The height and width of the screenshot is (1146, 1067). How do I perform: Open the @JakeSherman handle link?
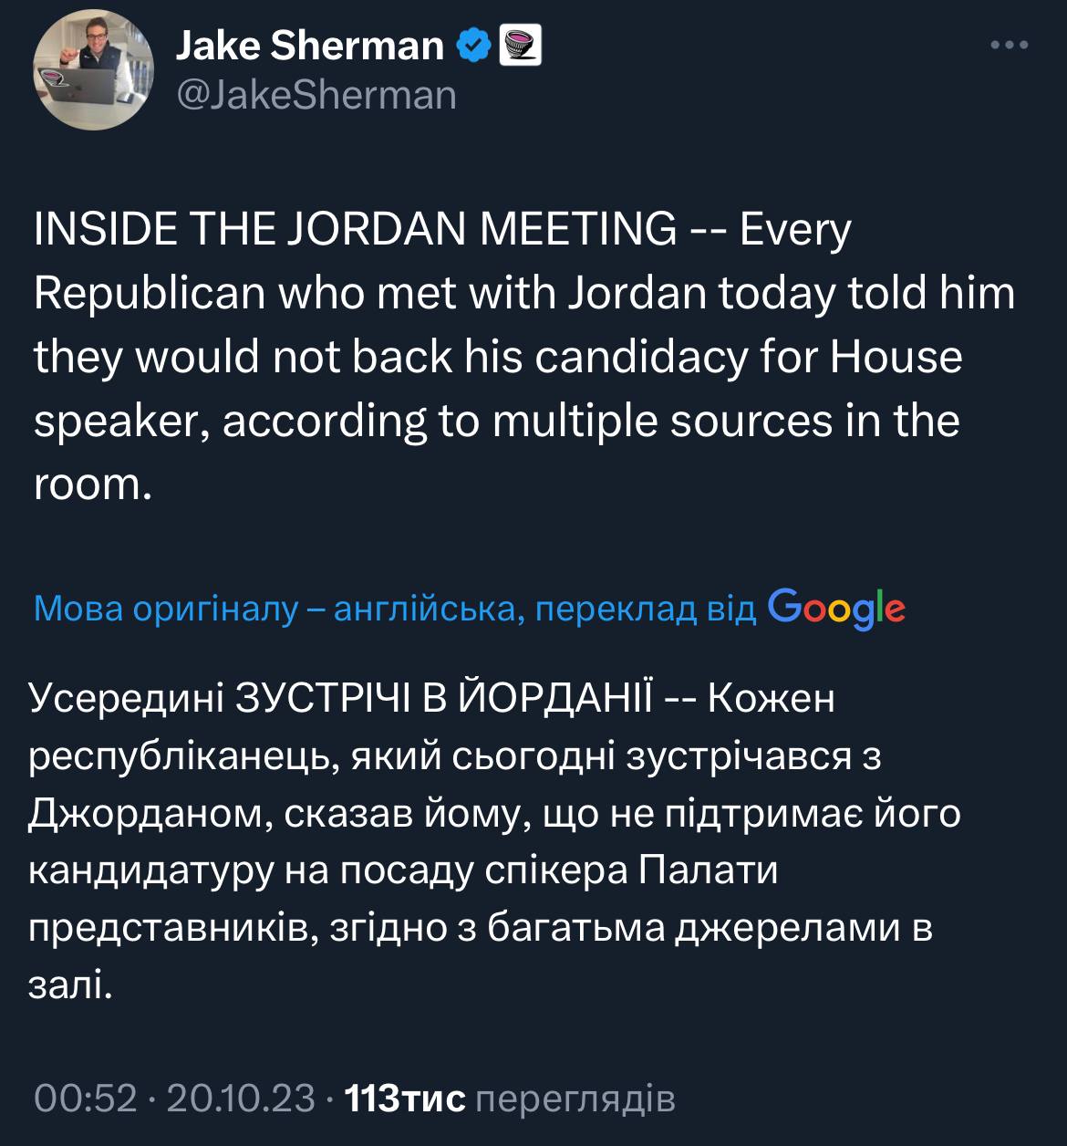316,95
